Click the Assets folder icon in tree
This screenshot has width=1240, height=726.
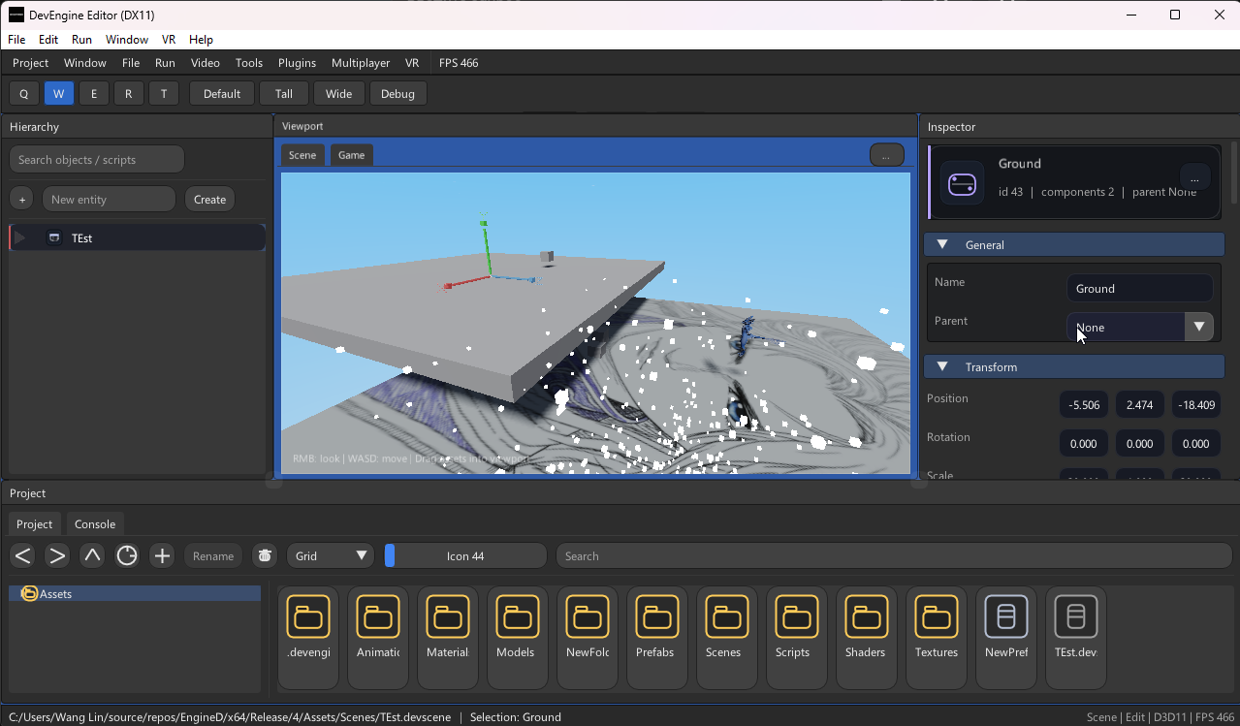coord(29,593)
